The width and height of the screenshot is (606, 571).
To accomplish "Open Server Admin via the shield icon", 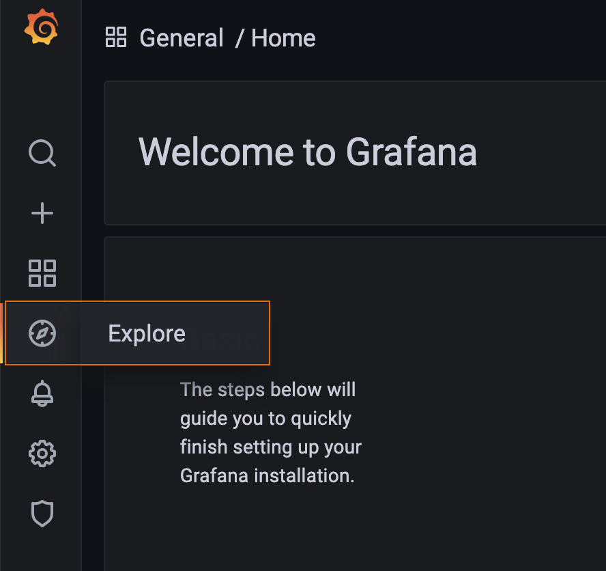I will point(42,513).
